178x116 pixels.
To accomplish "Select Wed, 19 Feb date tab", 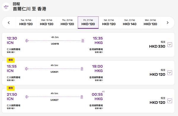I will tap(47, 22).
